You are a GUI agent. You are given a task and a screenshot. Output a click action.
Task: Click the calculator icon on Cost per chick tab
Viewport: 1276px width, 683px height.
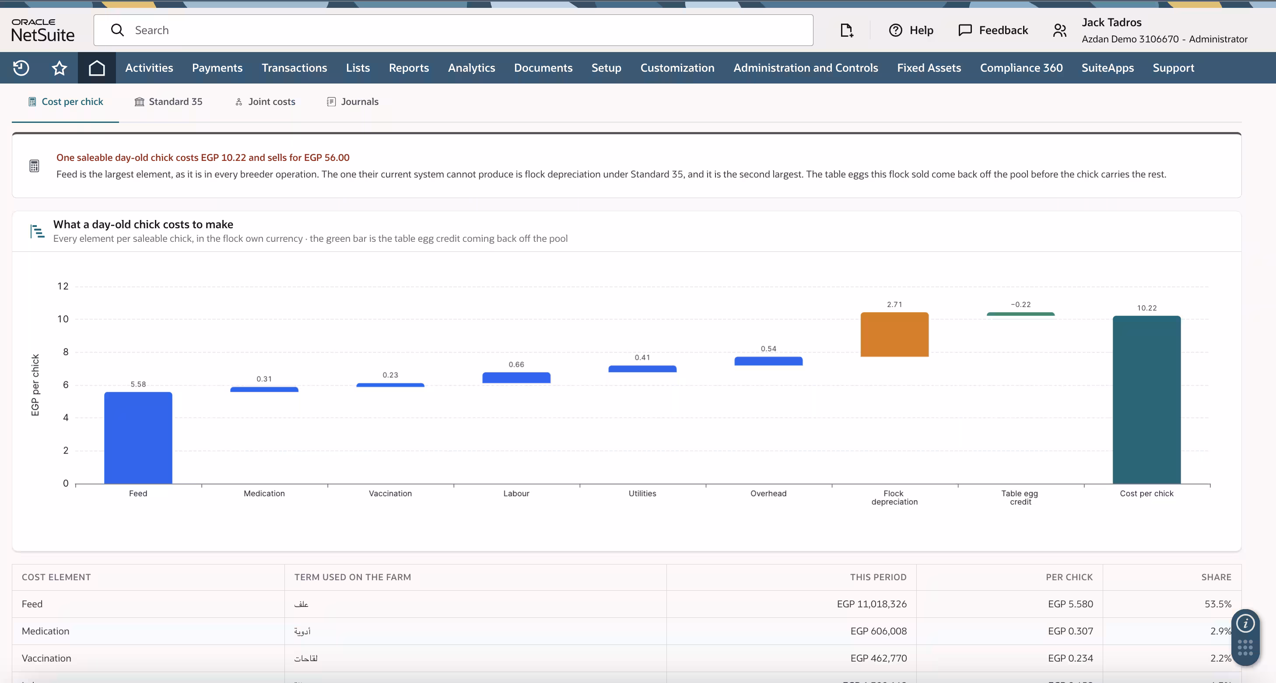click(32, 101)
